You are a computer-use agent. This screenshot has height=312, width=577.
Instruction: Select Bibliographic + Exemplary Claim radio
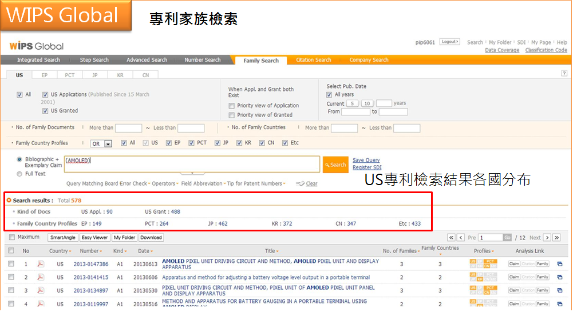click(x=19, y=159)
